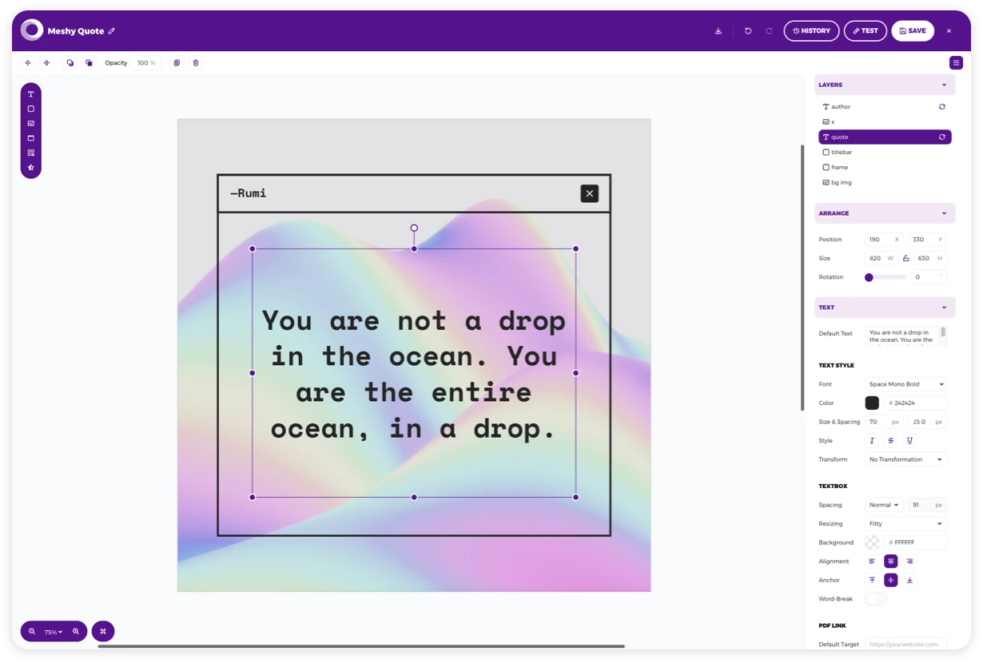Open the Font dropdown showing Space Mono Bold
This screenshot has width=983, height=663.
(906, 384)
